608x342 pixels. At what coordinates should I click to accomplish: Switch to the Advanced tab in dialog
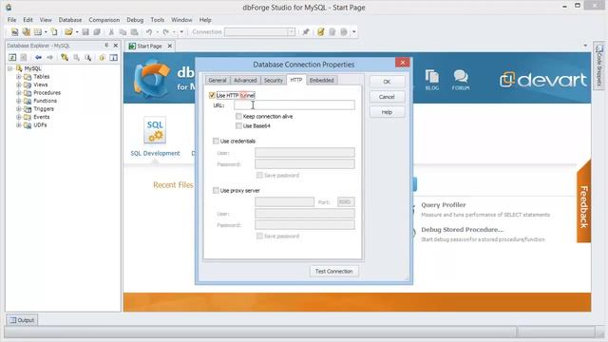tap(245, 80)
